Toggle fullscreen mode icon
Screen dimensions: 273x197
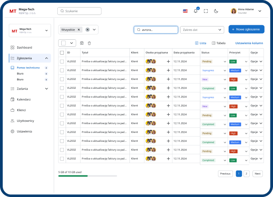tap(206, 11)
